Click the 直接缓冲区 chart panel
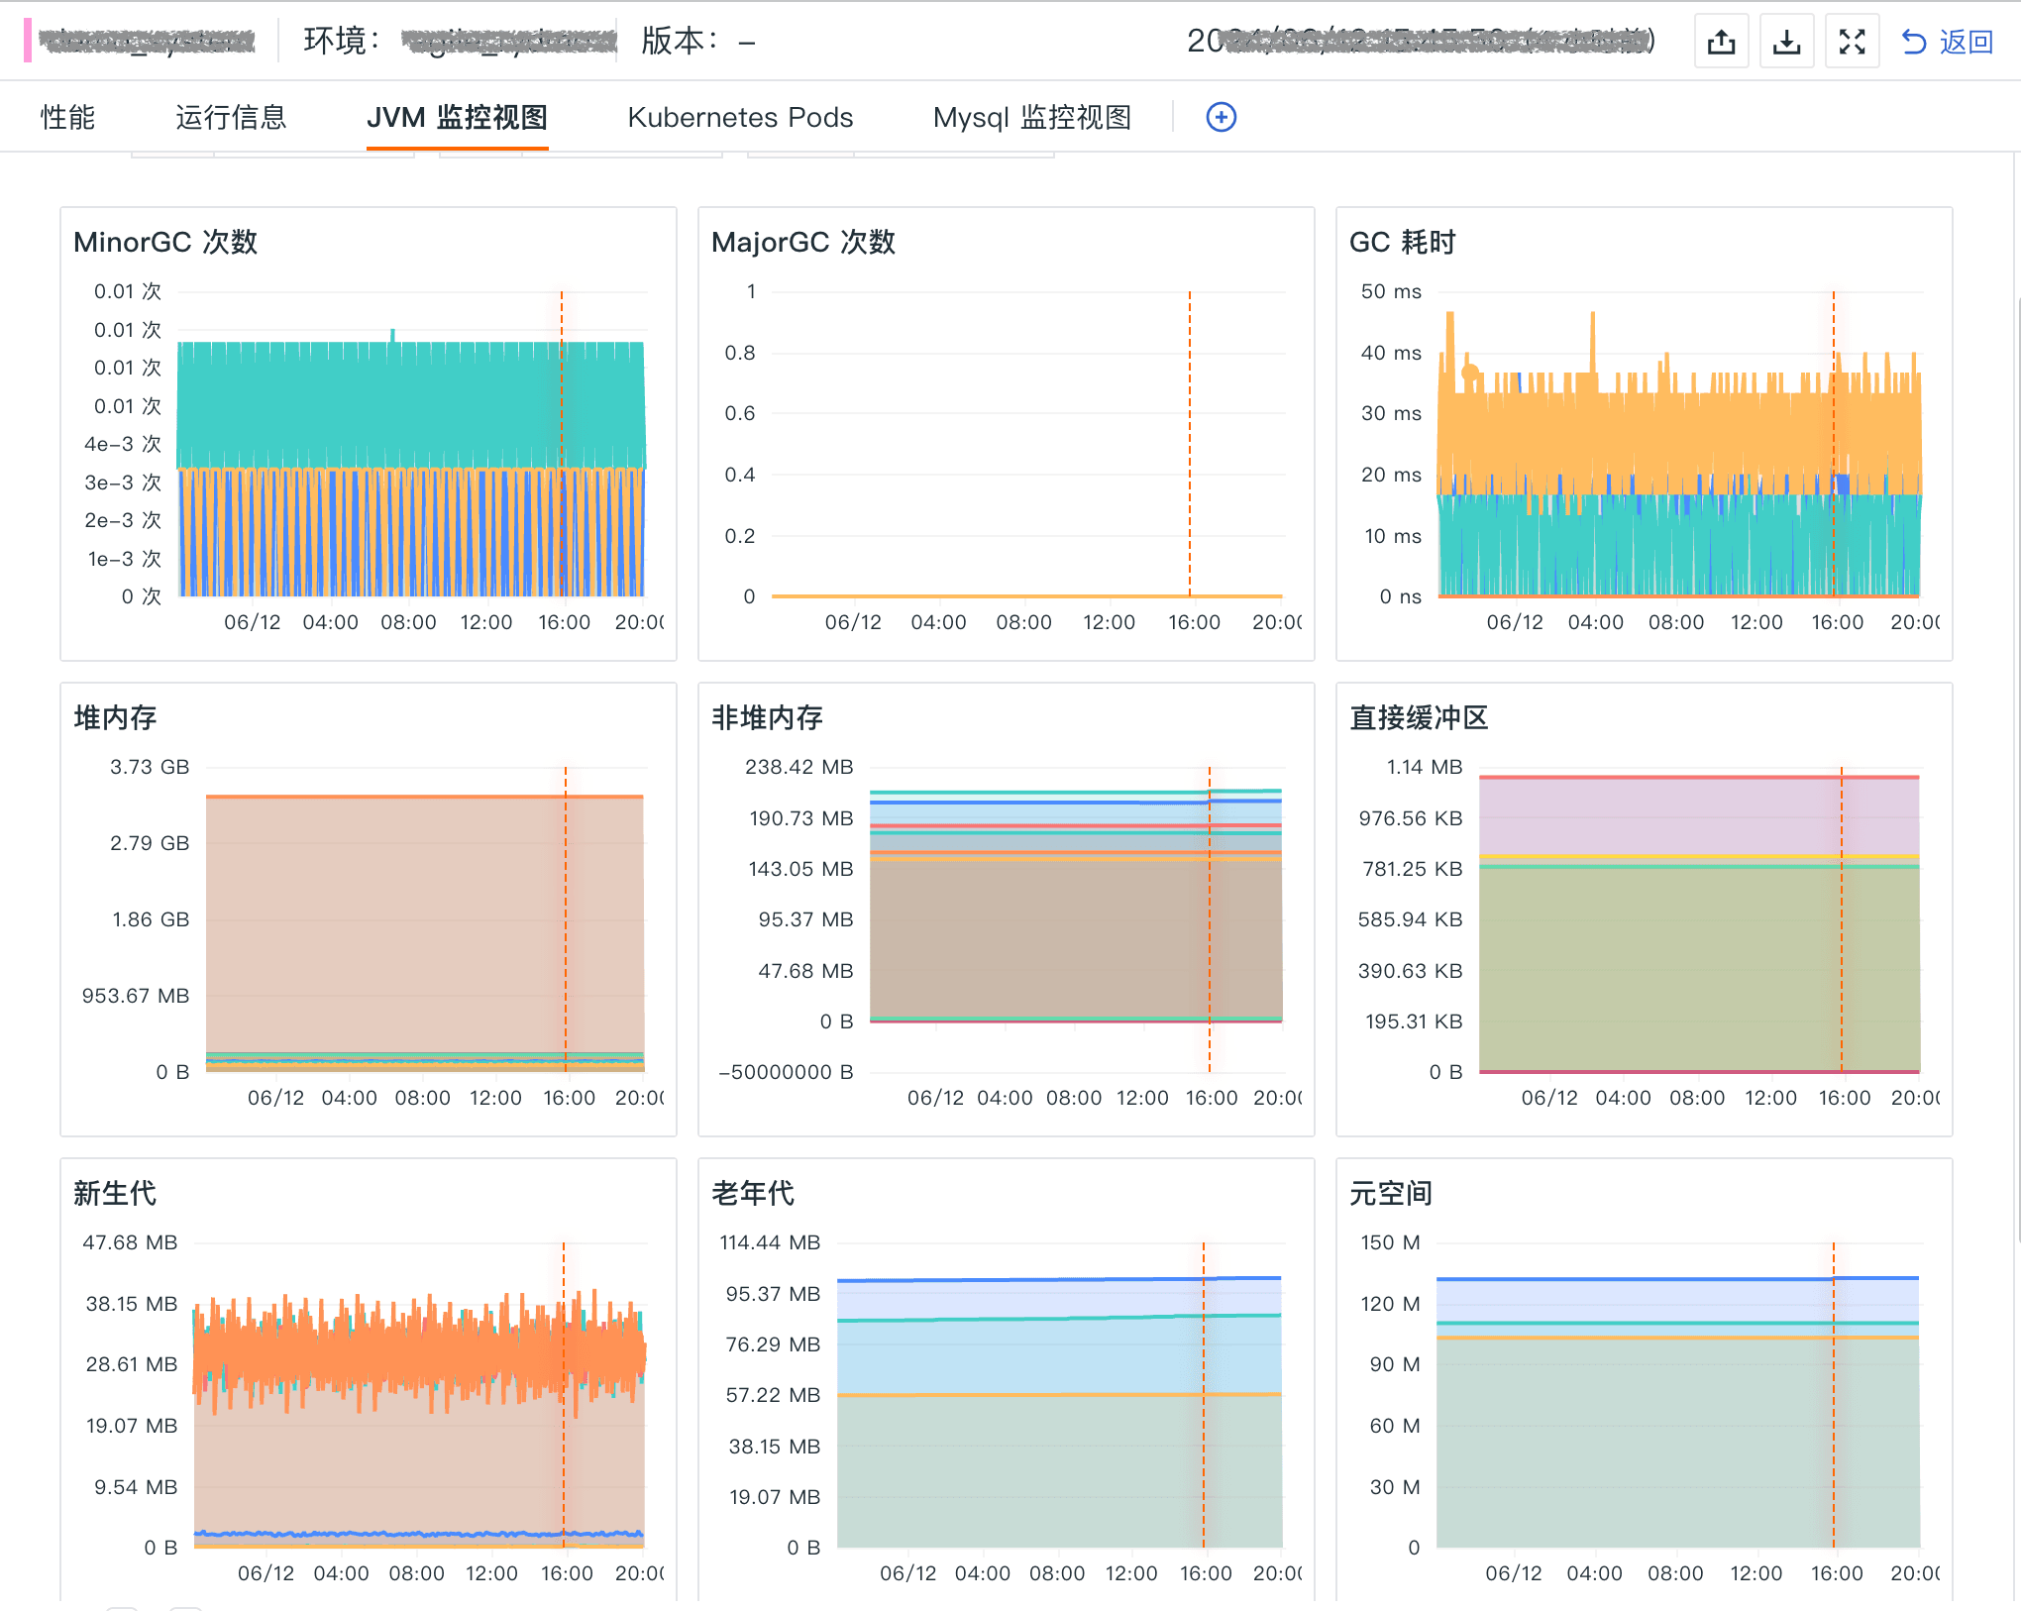Screen dimensions: 2021x1611 (x=1698, y=921)
